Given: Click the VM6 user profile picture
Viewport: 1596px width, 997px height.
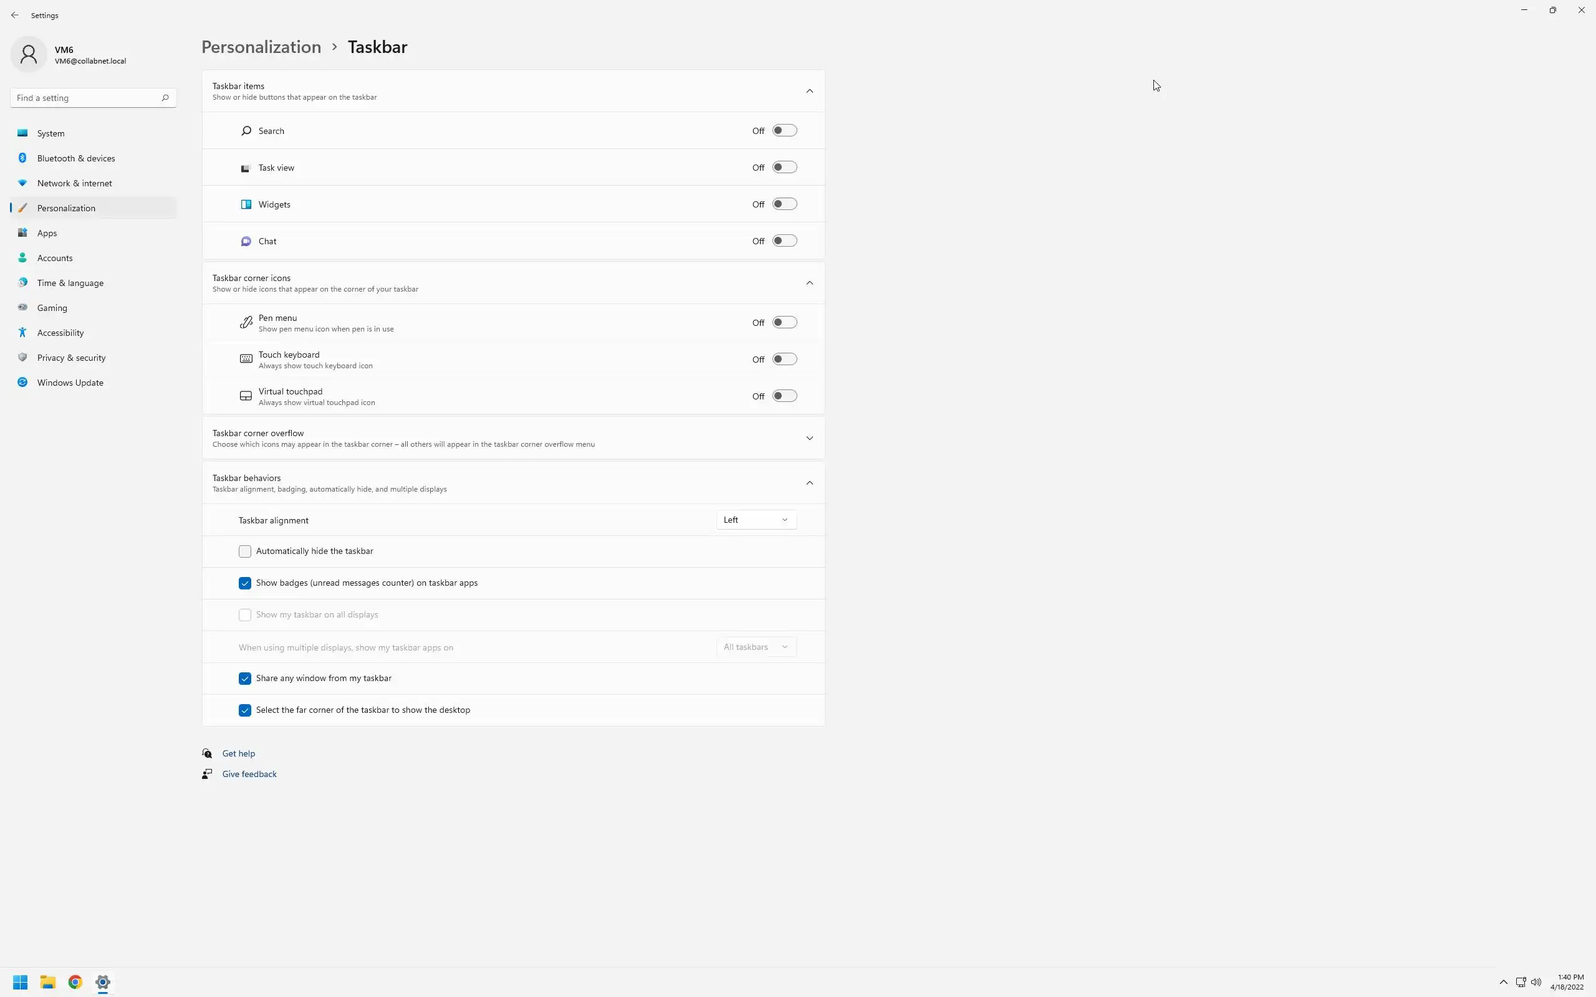Looking at the screenshot, I should pos(28,55).
